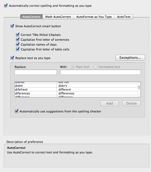Click the Add button
Viewport: 151px width, 172px height.
pos(109,103)
